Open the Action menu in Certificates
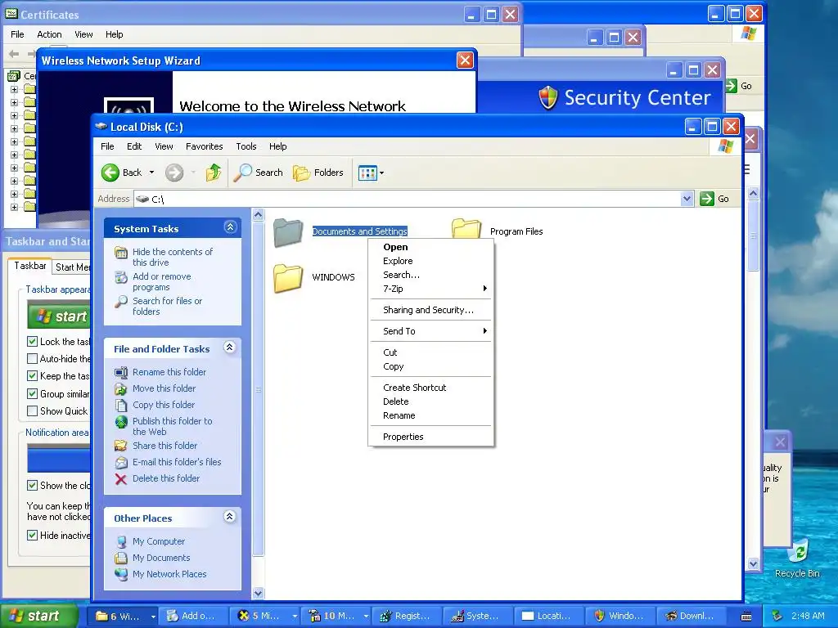Screen dimensions: 838x628 tap(49, 34)
